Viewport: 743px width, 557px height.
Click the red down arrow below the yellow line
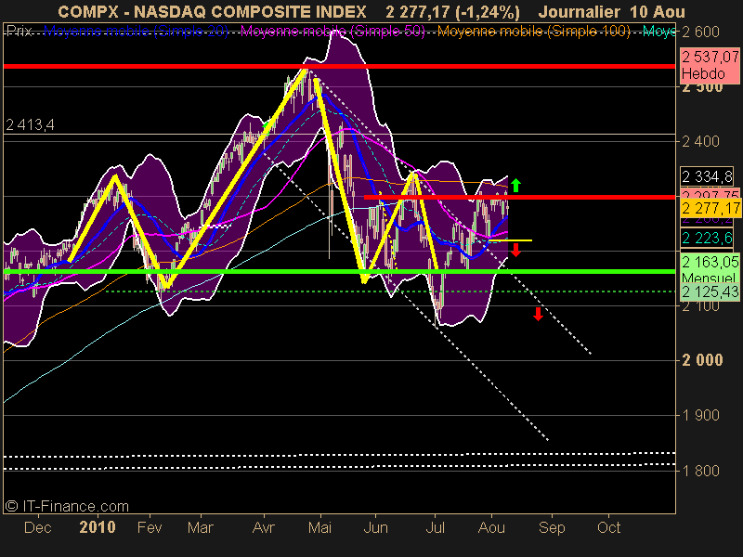tap(516, 250)
